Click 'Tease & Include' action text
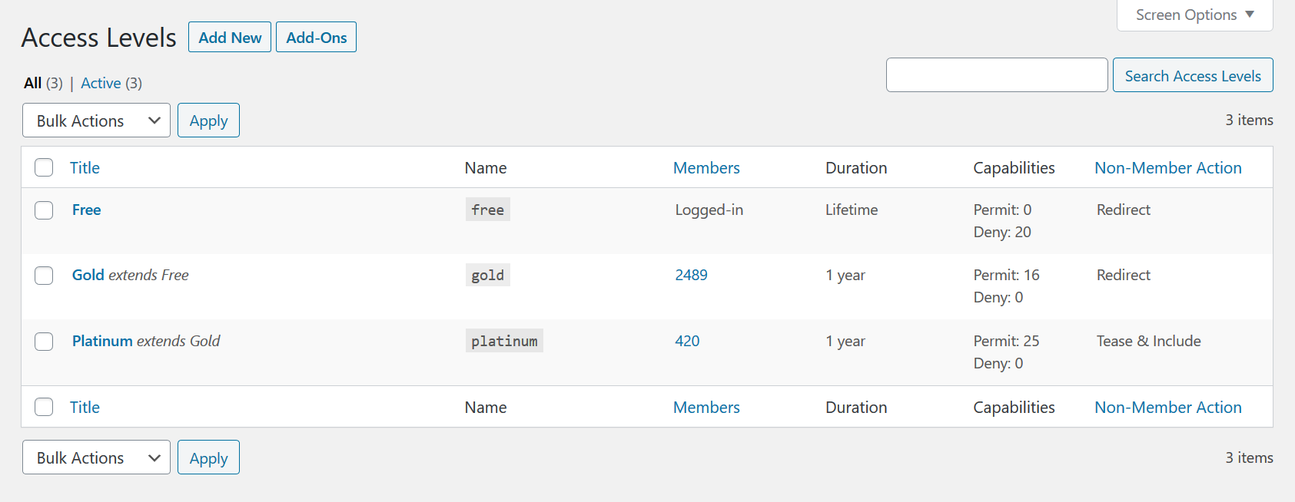 [x=1148, y=341]
